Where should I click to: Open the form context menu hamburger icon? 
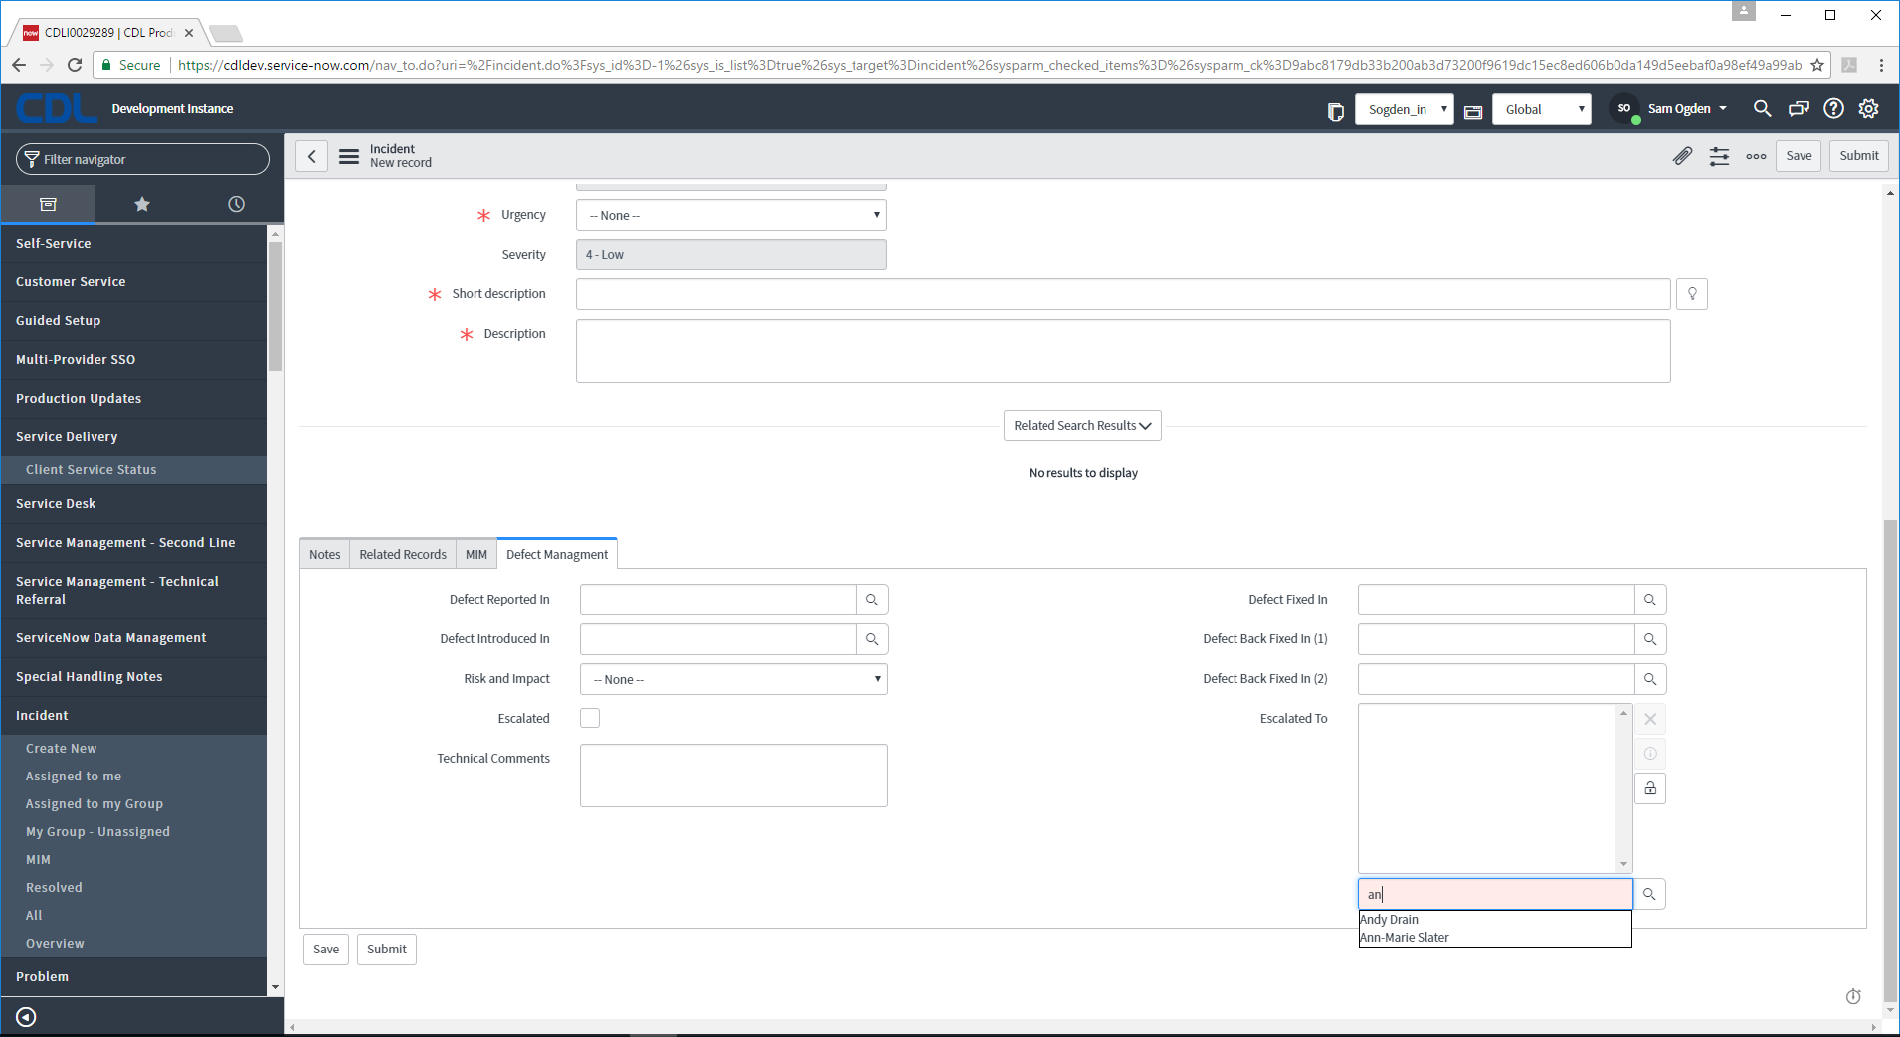click(x=349, y=156)
